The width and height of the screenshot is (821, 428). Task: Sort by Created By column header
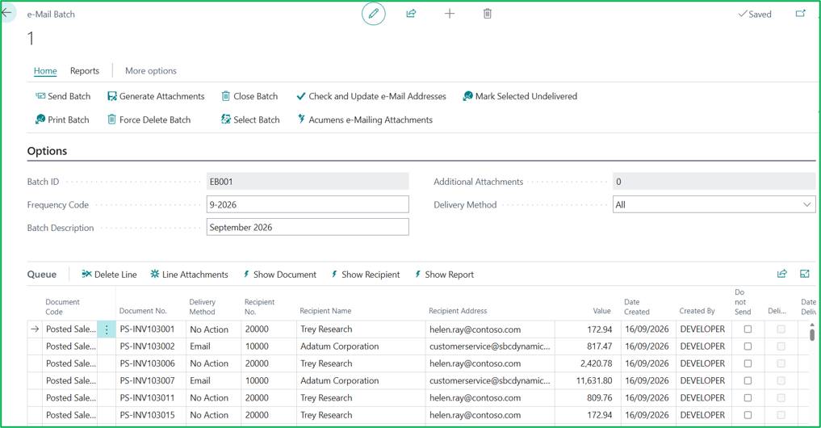[x=697, y=311]
